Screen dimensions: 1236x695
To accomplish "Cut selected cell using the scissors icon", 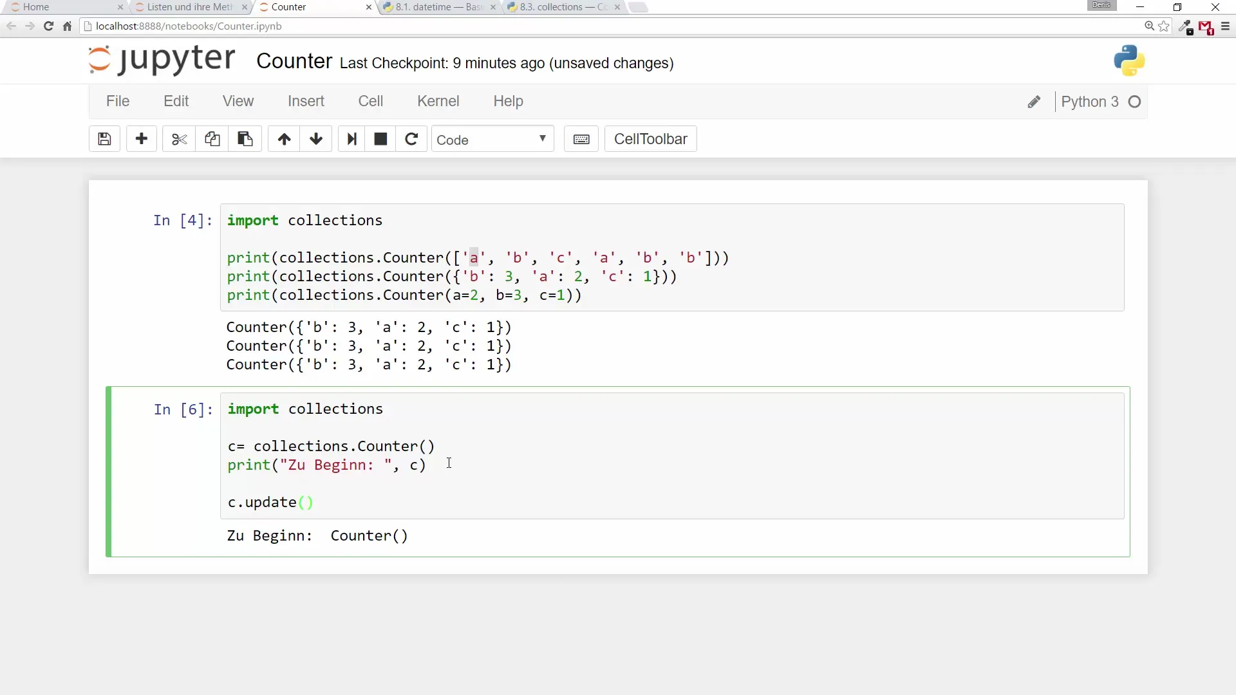I will click(179, 139).
